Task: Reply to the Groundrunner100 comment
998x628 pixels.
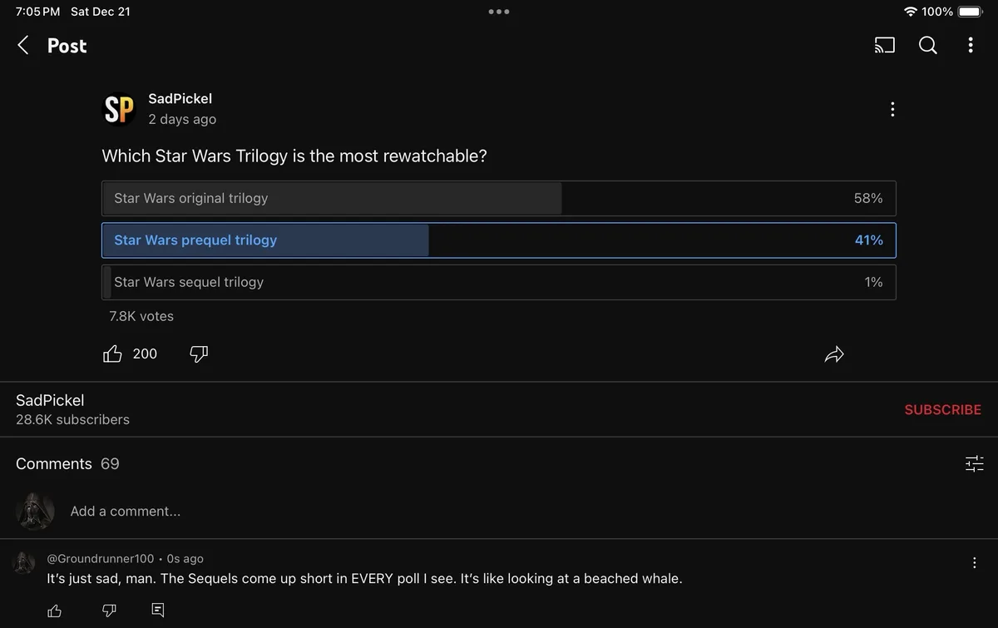Action: (x=158, y=611)
